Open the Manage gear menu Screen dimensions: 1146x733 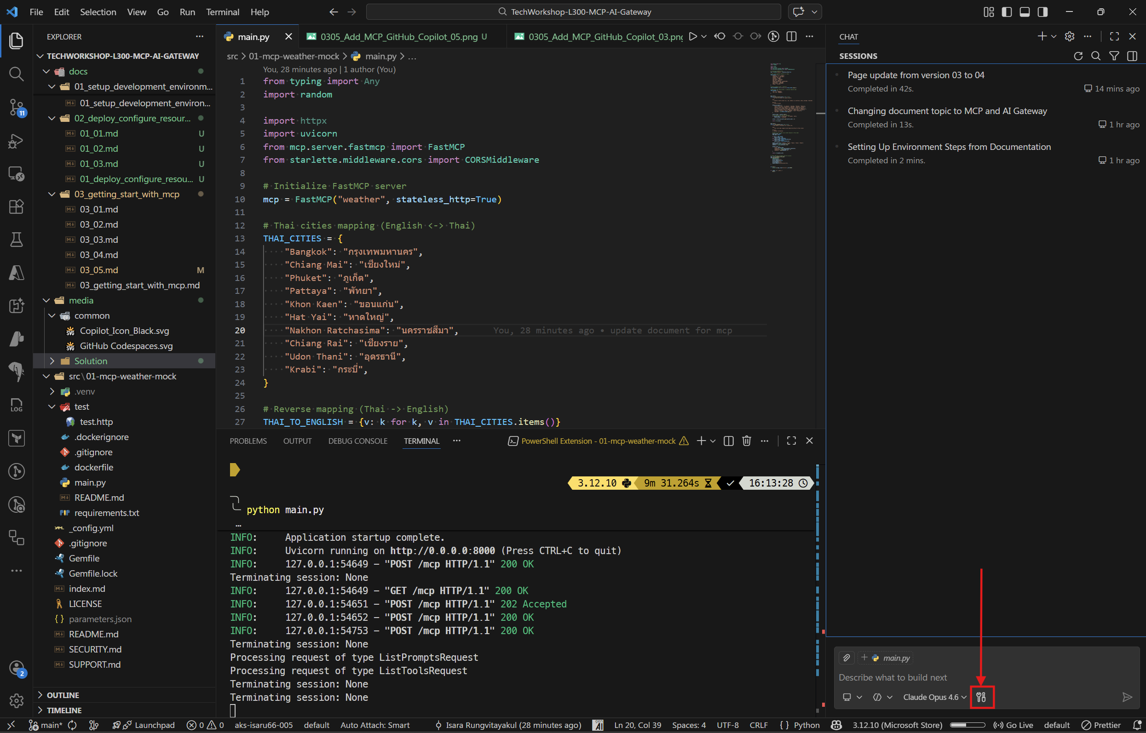point(16,701)
